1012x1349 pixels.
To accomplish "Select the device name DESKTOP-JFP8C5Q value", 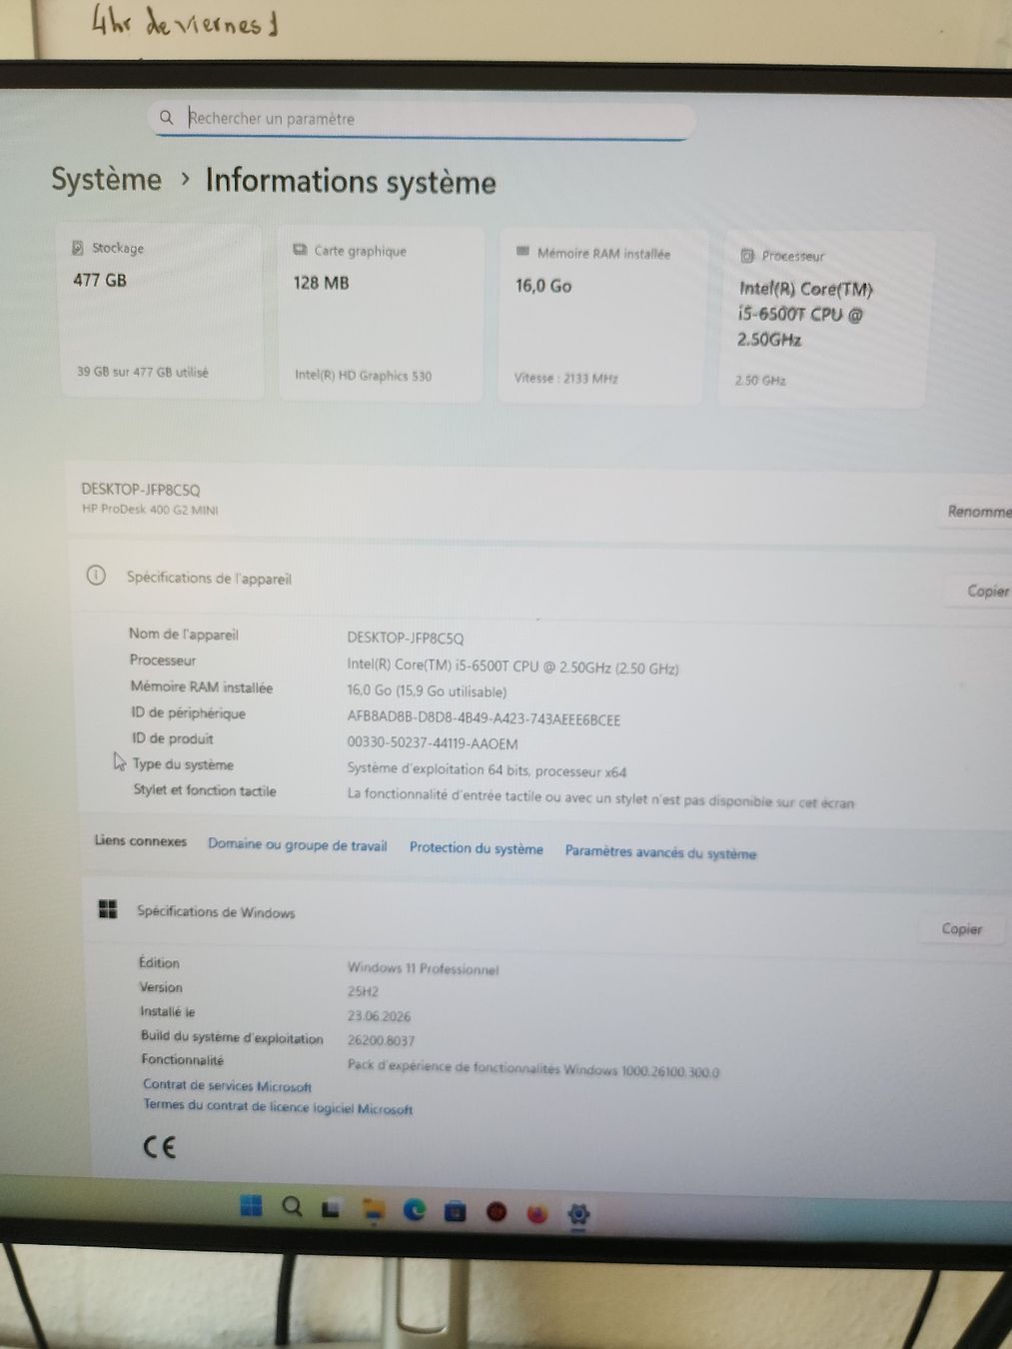I will [406, 638].
